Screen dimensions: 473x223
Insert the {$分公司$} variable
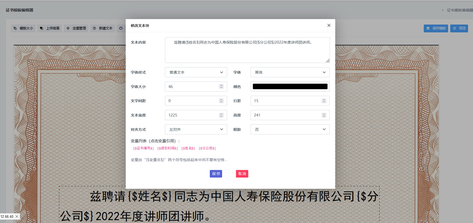point(207,148)
